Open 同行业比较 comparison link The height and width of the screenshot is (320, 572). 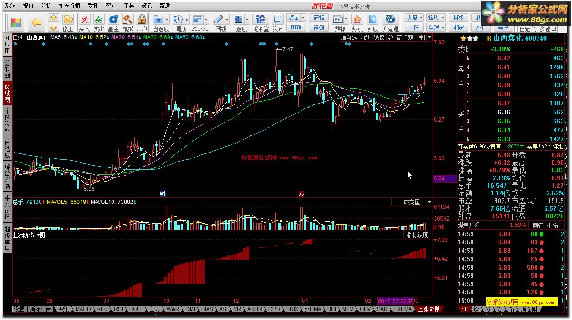[x=546, y=225]
